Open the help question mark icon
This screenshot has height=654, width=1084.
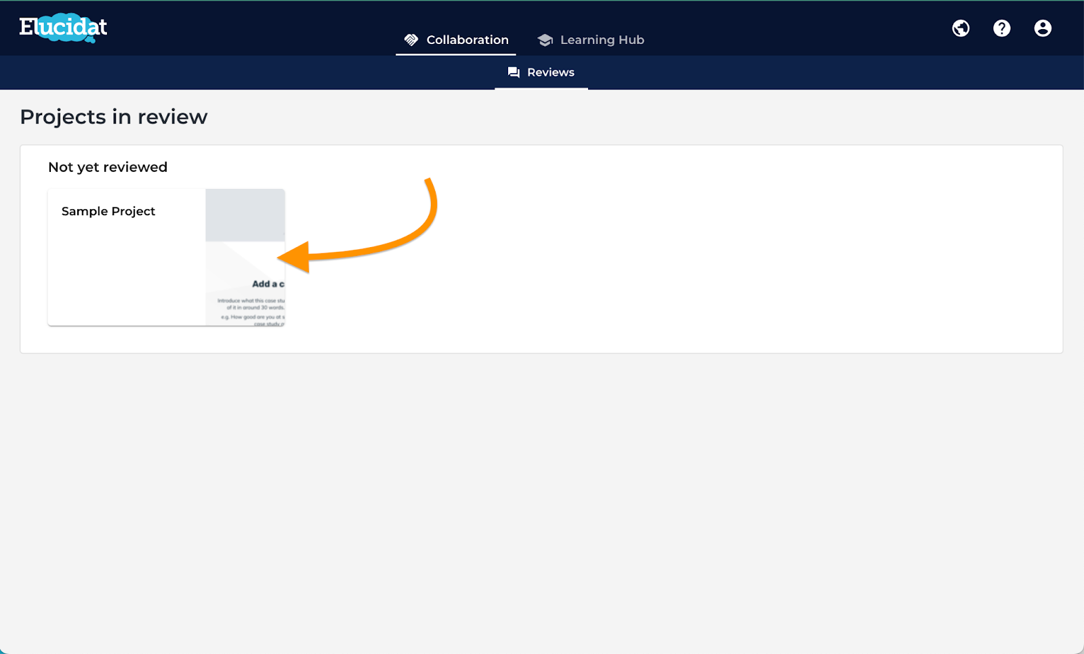click(1002, 28)
